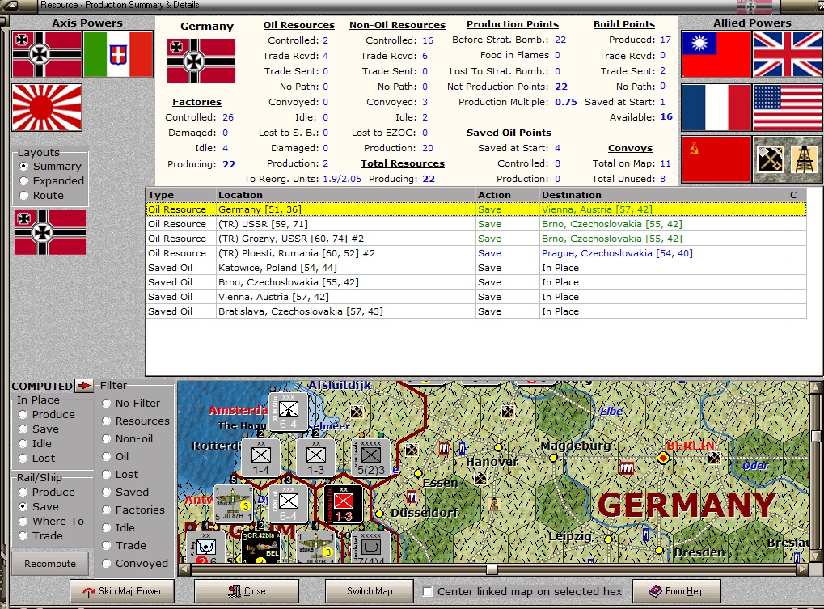Filter by Saved
This screenshot has height=609, width=824.
[125, 492]
